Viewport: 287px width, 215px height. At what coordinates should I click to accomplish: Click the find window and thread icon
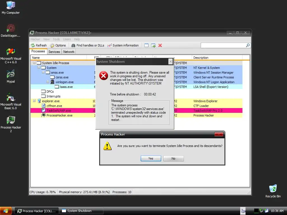153,45
